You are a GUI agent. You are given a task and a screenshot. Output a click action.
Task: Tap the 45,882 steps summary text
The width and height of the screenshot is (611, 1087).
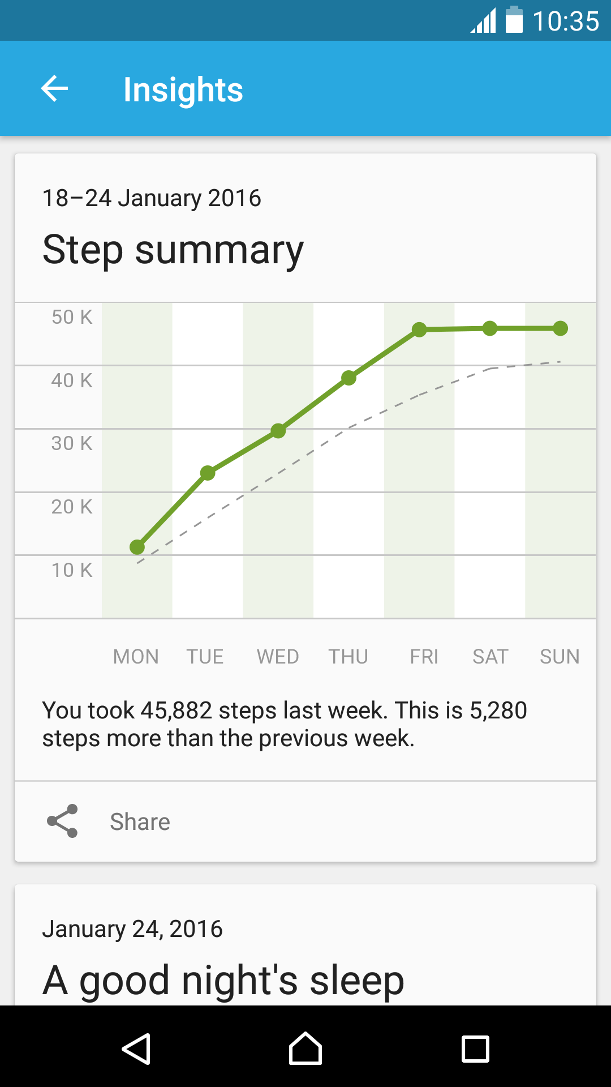(x=285, y=724)
